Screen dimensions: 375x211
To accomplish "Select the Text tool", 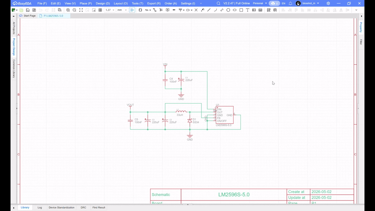I will click(247, 10).
